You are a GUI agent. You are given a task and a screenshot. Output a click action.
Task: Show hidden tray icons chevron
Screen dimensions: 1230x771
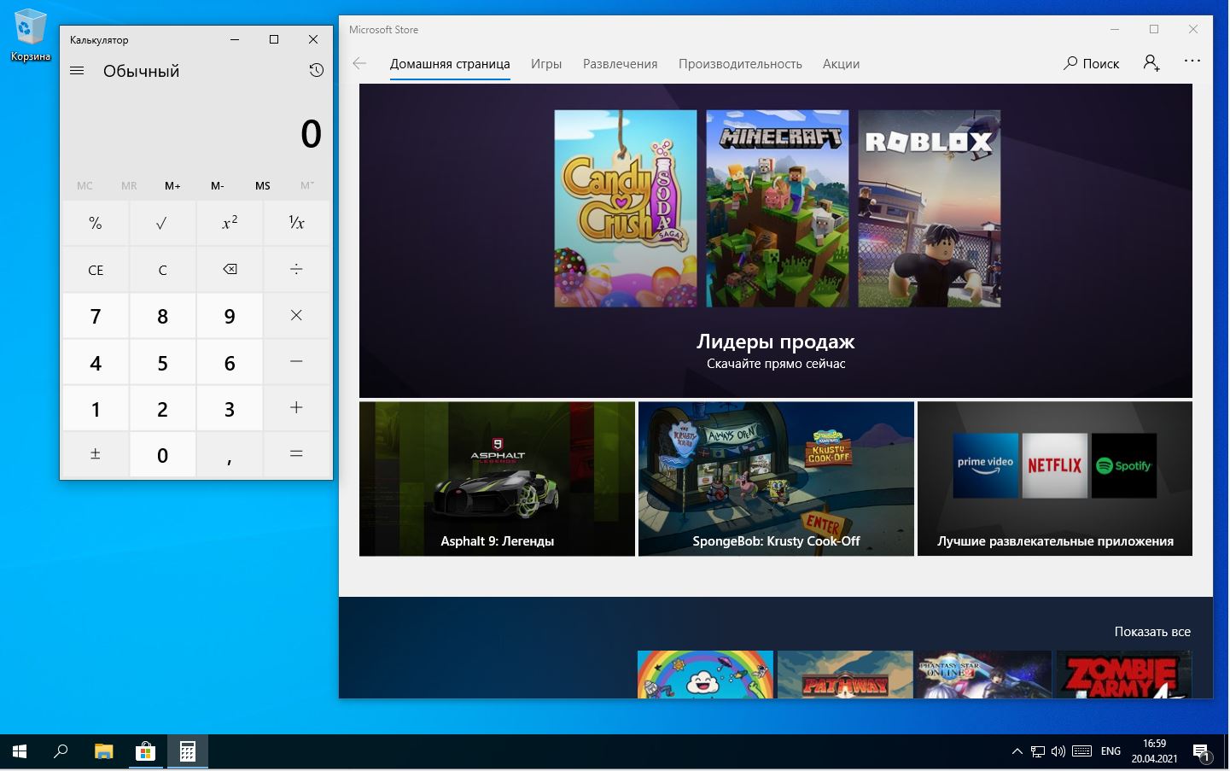tap(1017, 752)
